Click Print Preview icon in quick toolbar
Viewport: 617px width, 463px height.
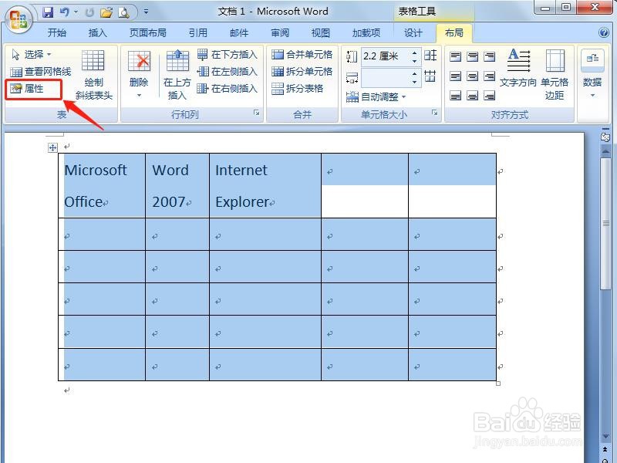[x=124, y=12]
